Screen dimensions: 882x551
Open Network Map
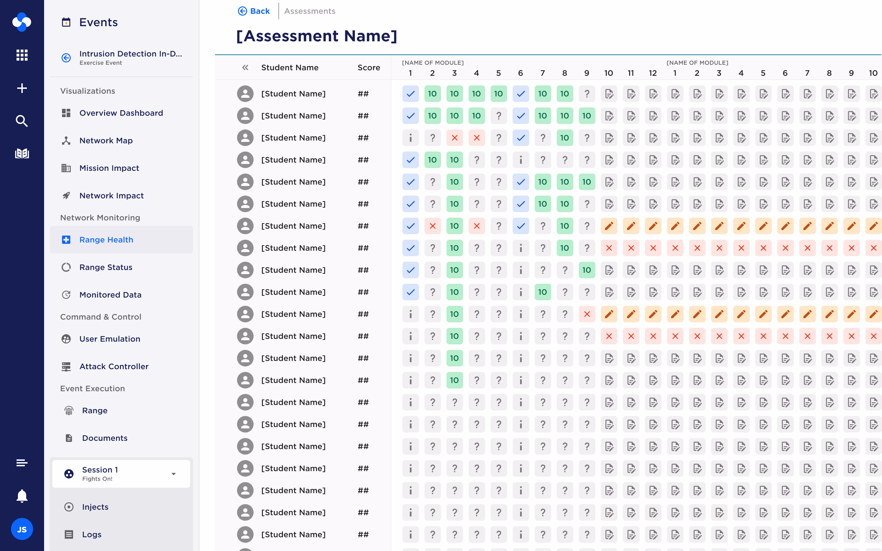(121, 141)
